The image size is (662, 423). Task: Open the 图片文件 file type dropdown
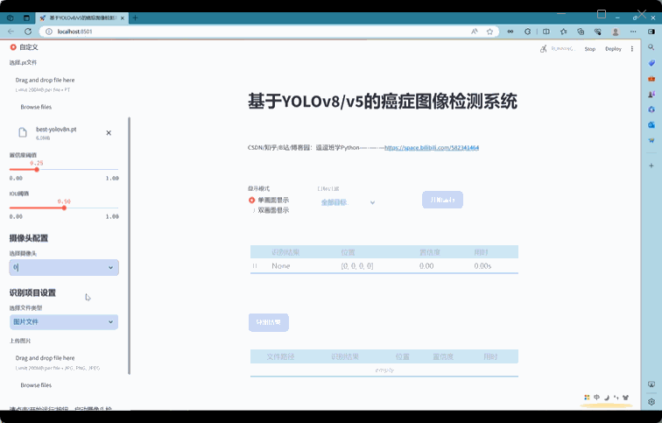tap(64, 321)
